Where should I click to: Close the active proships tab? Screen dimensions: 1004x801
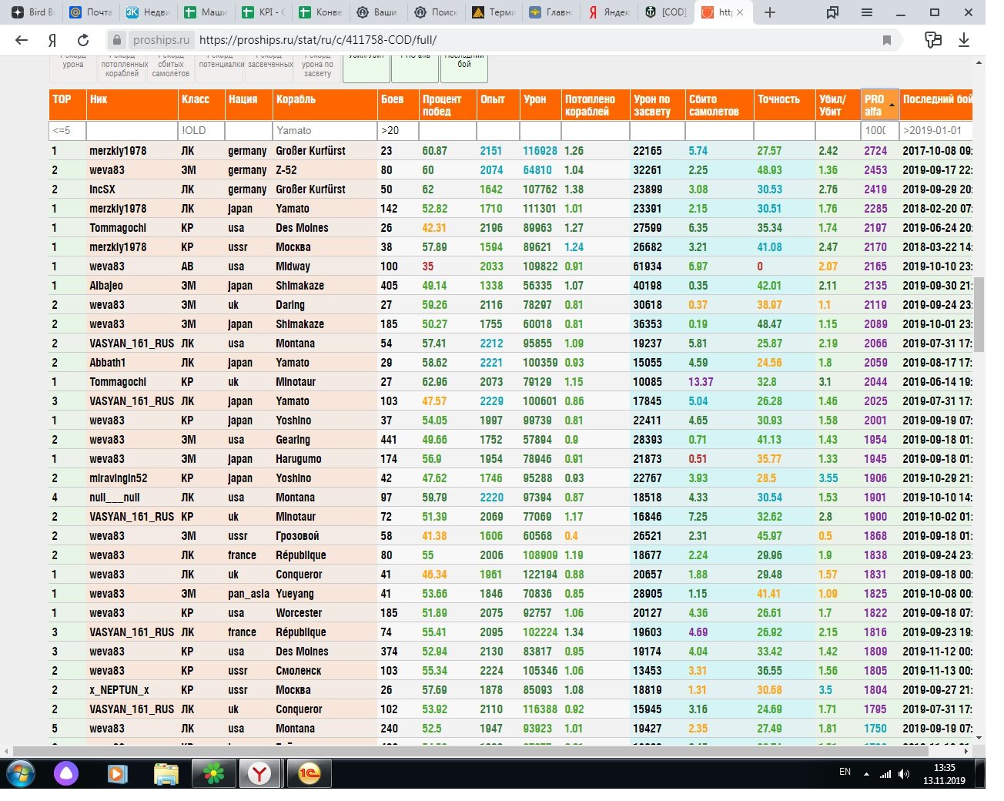(x=740, y=12)
